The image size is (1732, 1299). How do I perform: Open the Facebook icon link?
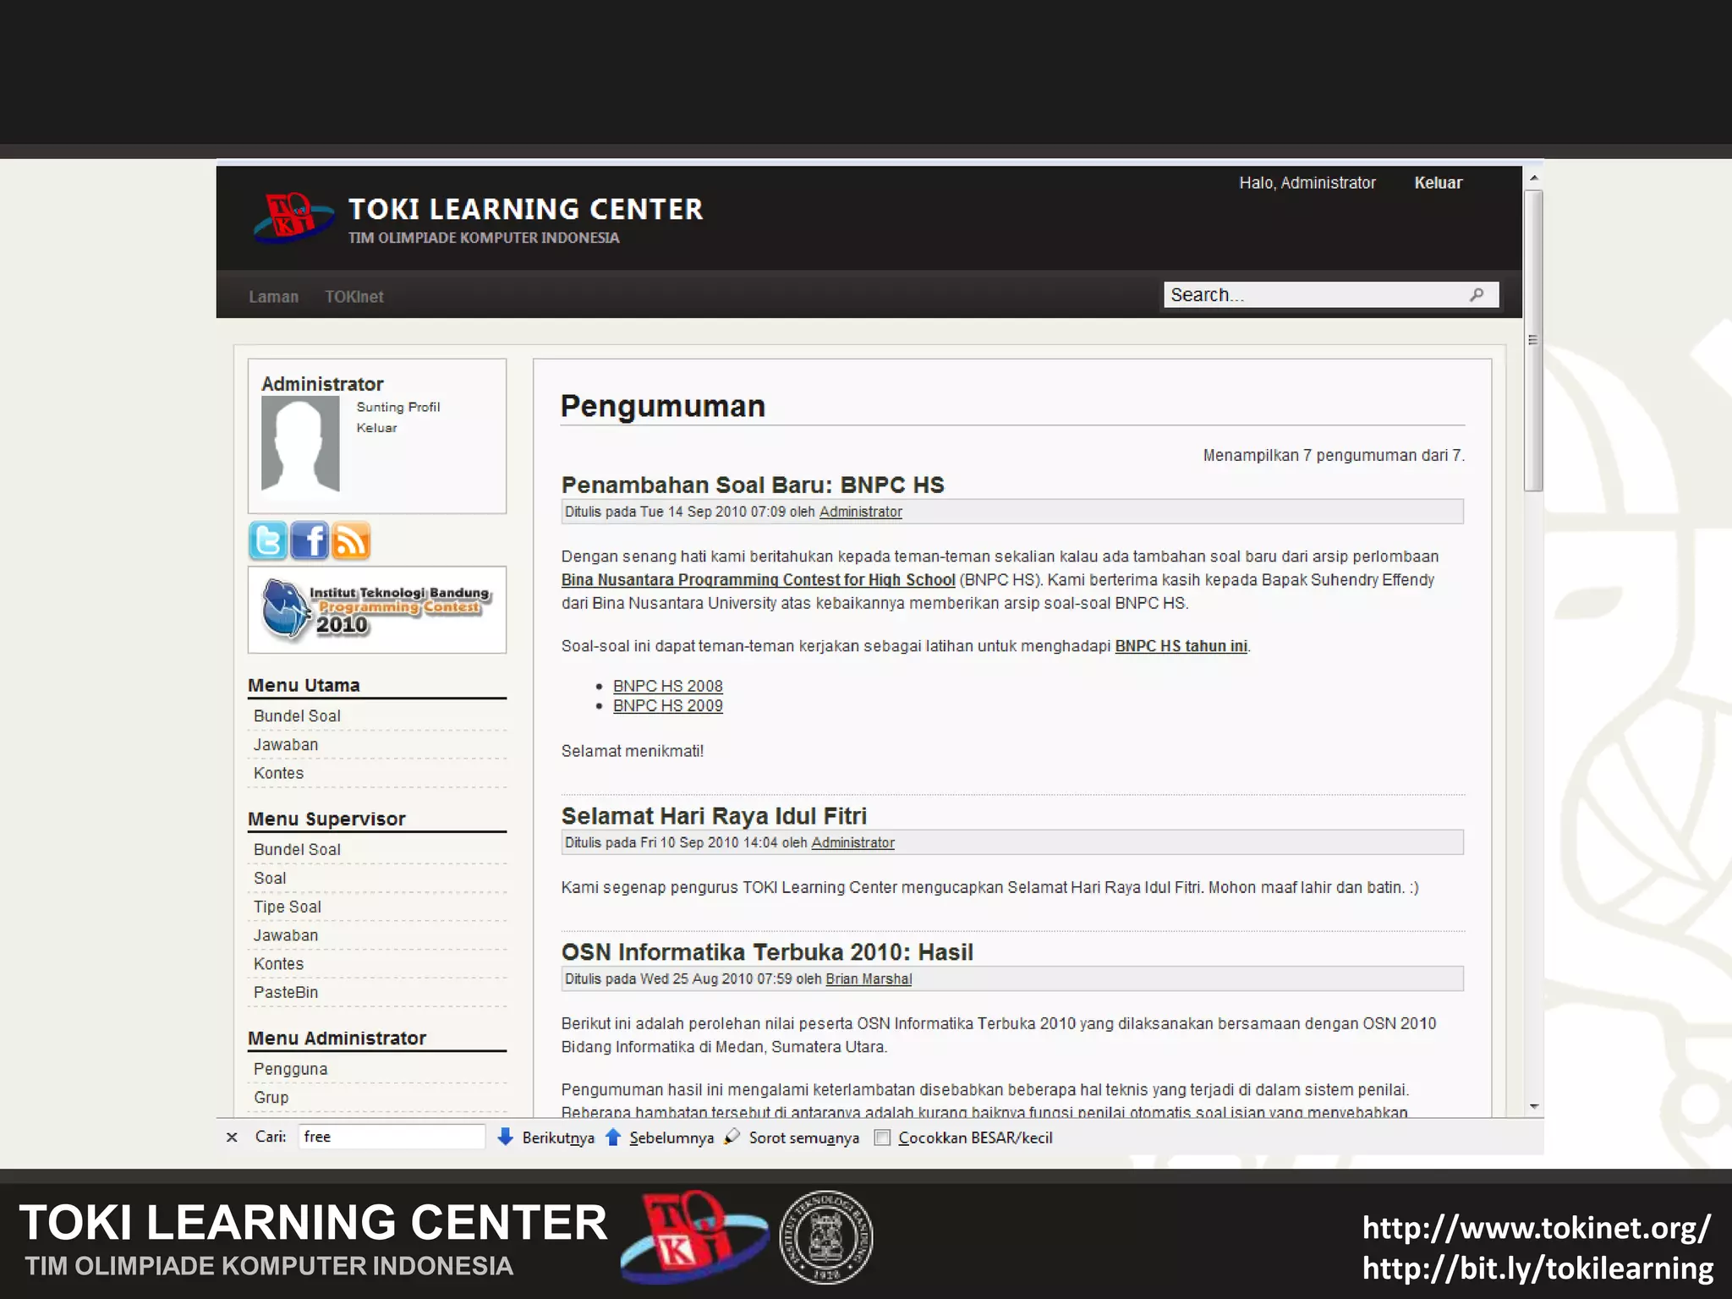pyautogui.click(x=310, y=541)
